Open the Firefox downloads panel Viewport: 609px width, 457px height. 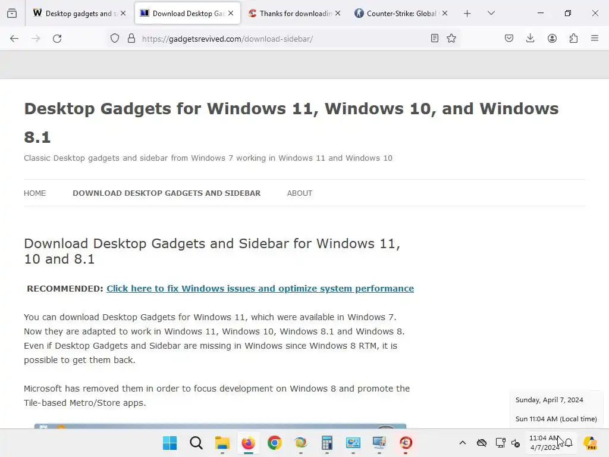tap(530, 39)
